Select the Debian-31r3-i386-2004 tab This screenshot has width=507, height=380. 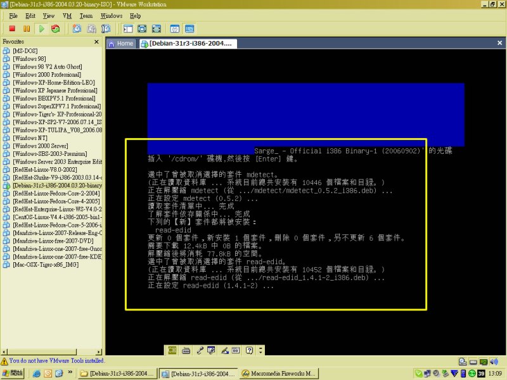(x=188, y=44)
